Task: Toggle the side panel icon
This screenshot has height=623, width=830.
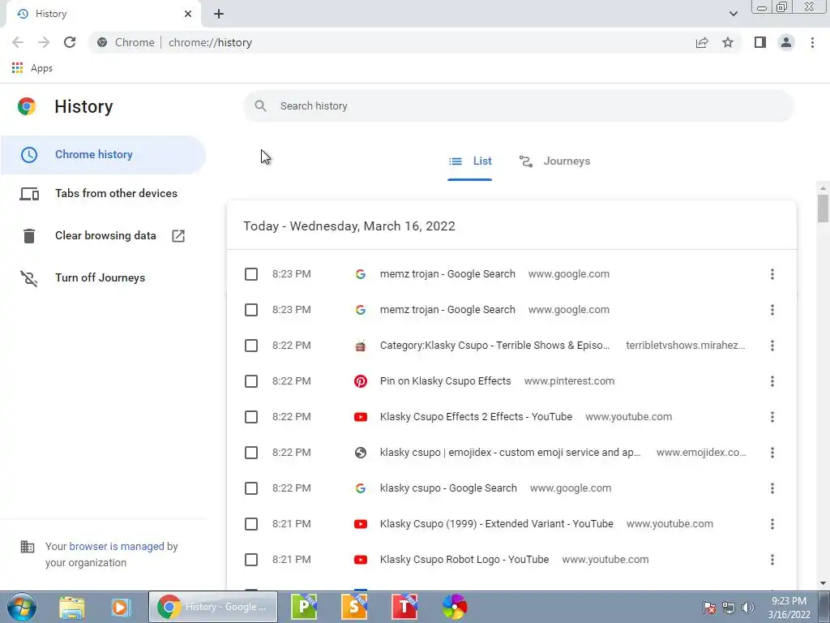Action: (760, 42)
